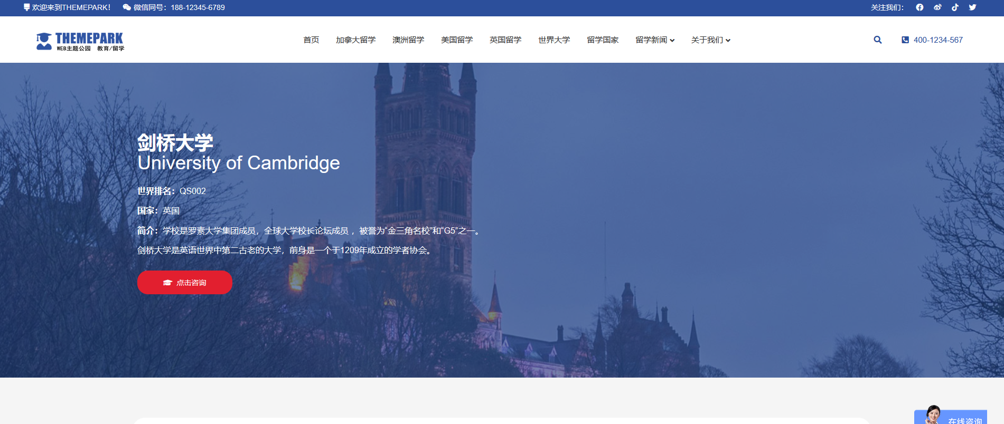Open 留学国家 menu item
Screen dimensions: 1004x424
tap(603, 40)
